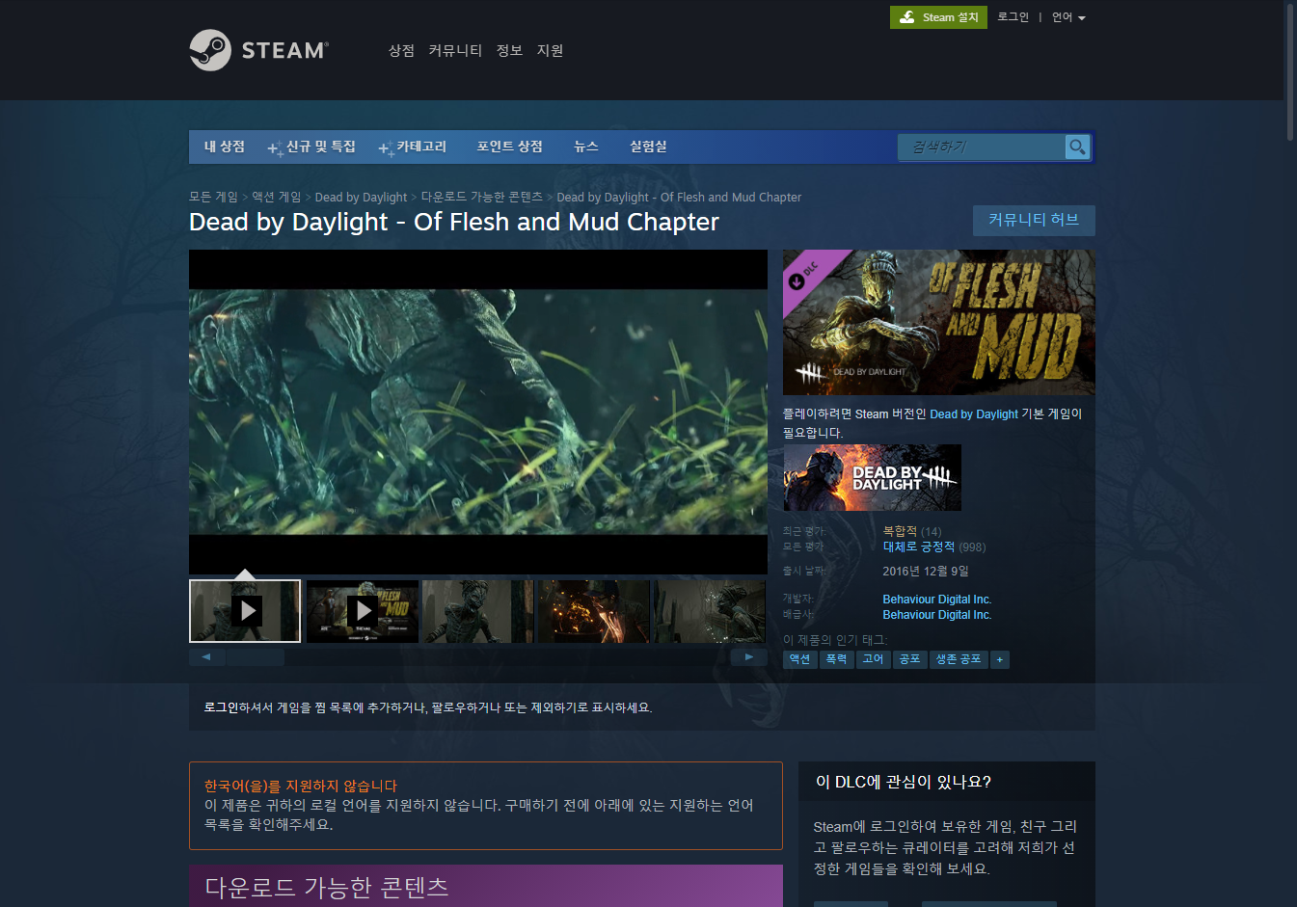Screen dimensions: 1297x907
Task: Open the 상점 menu in header
Action: tap(401, 50)
